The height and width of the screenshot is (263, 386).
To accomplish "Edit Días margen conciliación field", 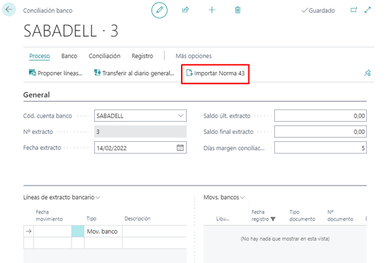I will point(321,147).
